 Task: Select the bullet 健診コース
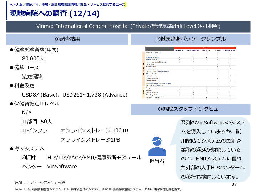[25, 68]
